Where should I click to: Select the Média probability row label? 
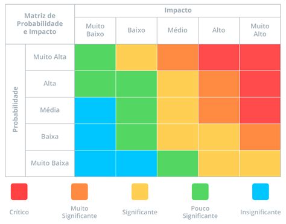[50, 110]
